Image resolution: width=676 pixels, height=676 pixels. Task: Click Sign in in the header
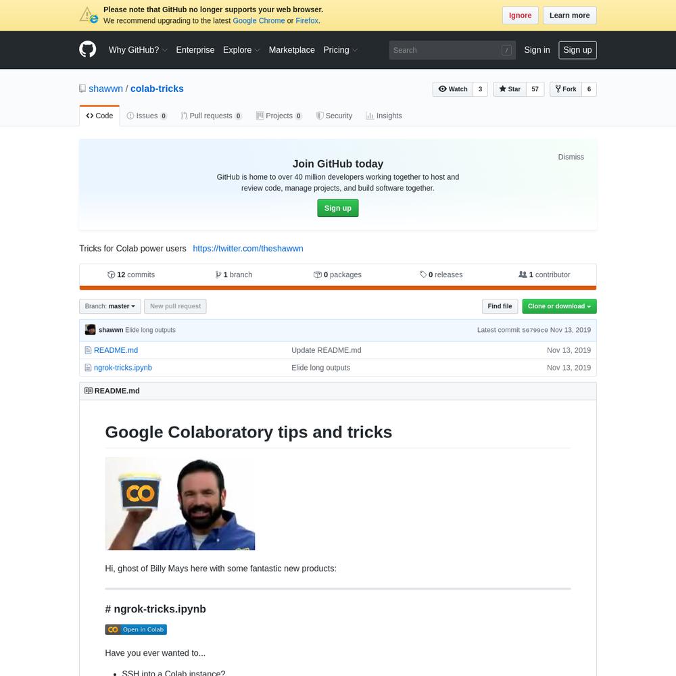[x=537, y=50]
